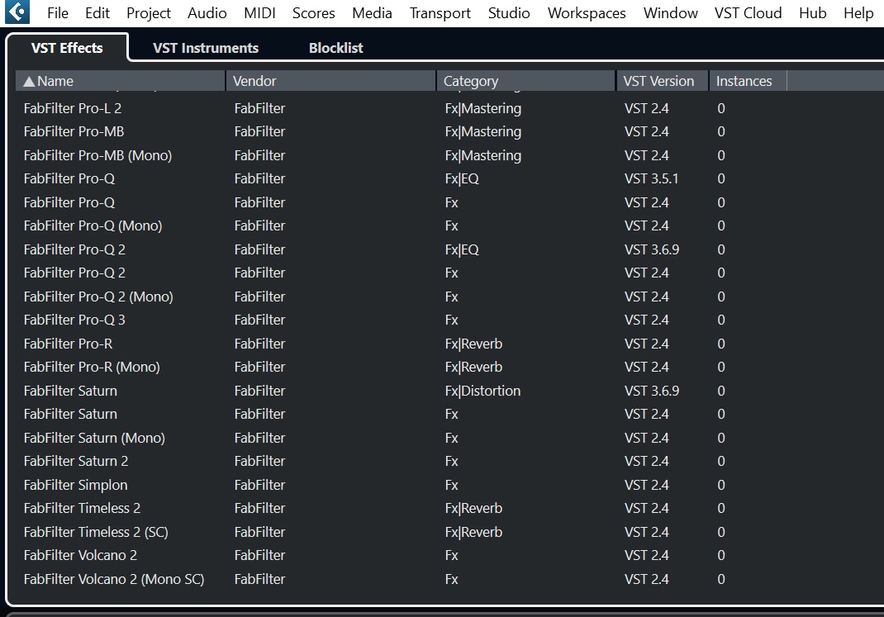Open the MIDI menu

click(x=259, y=13)
